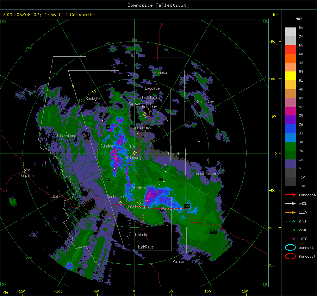Click the yellow diamond marker at Olds
The width and height of the screenshot is (317, 296).
pos(135,153)
